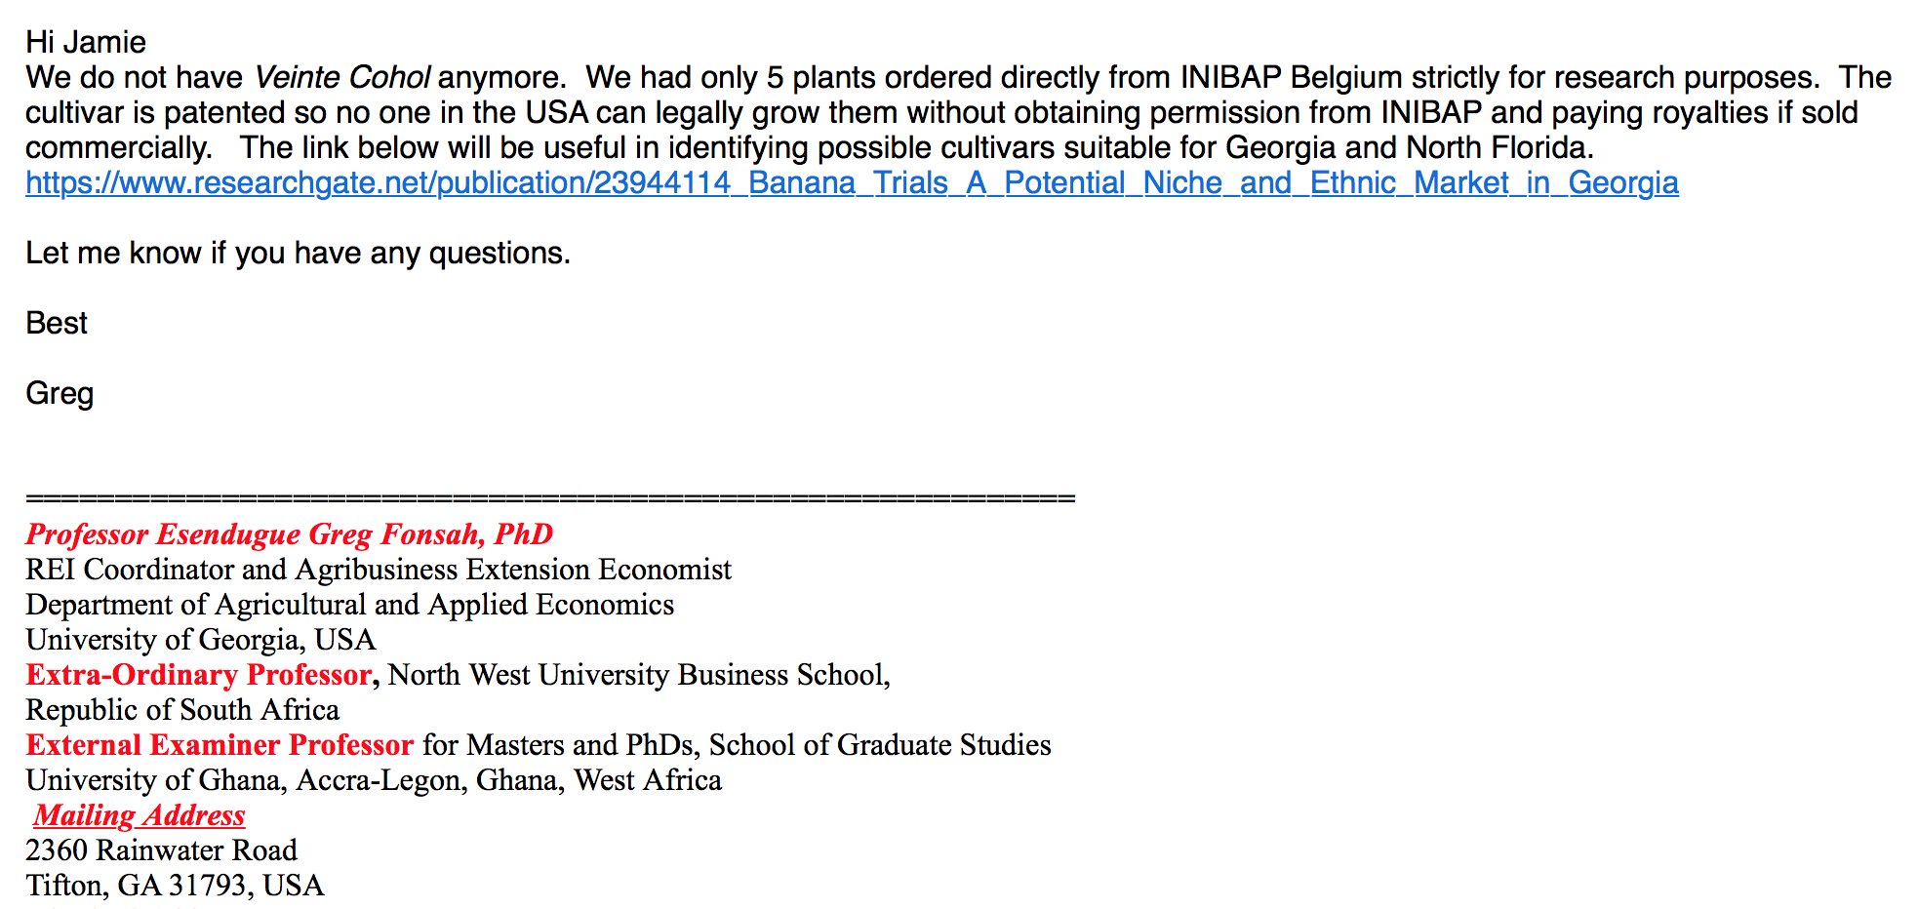
Task: Click the 'REI Coordinator and Agribusiness Extension Economist' line
Action: (x=379, y=570)
